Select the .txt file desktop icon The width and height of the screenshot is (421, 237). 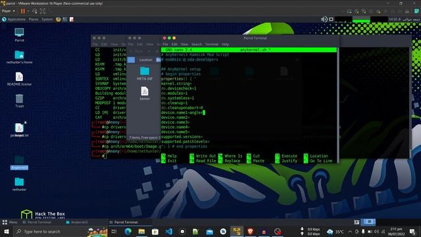coord(19,130)
